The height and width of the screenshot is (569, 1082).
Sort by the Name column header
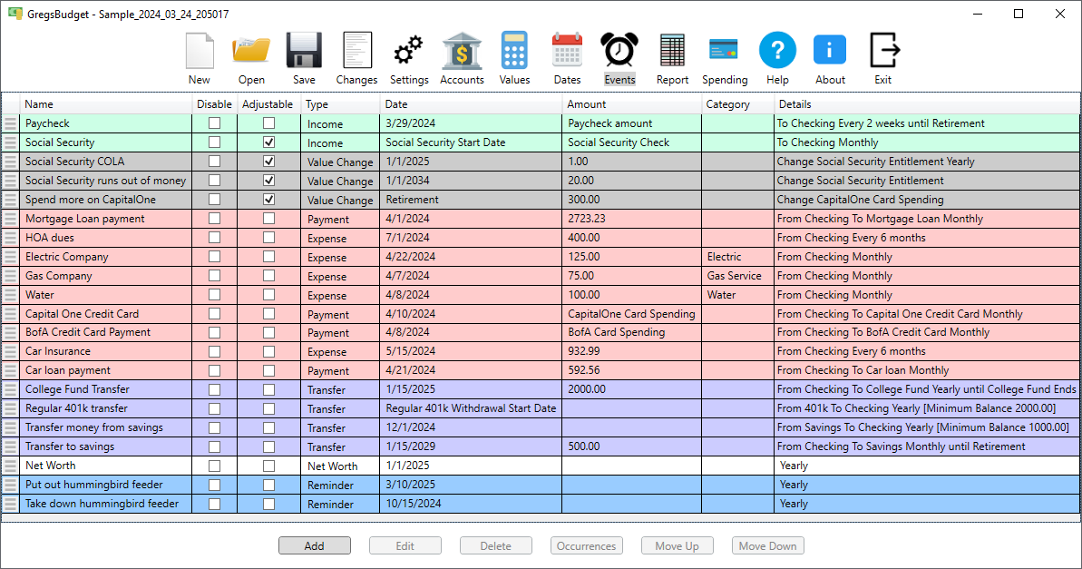click(x=105, y=104)
